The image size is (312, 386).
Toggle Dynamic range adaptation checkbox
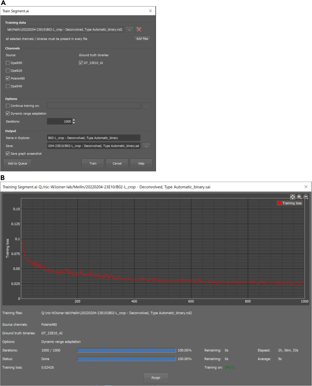coord(8,113)
